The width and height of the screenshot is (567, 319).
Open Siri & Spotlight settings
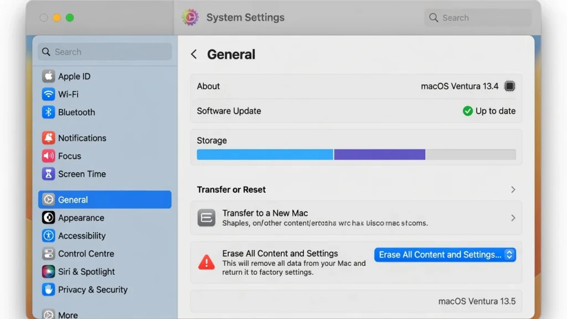[105, 271]
